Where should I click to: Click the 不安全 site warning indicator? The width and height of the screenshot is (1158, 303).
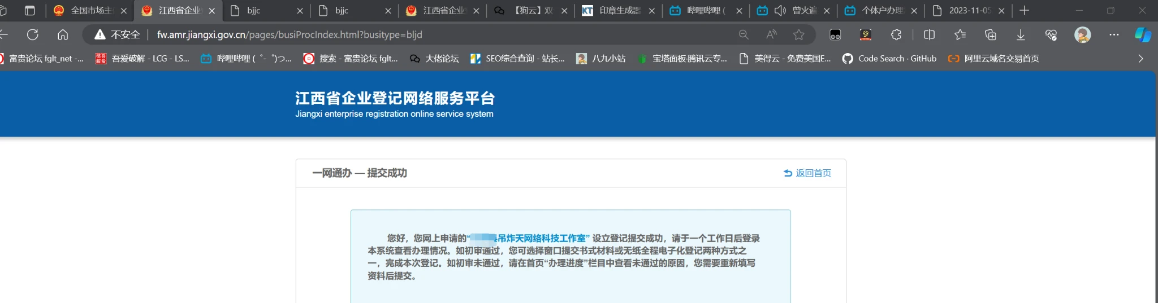click(117, 34)
